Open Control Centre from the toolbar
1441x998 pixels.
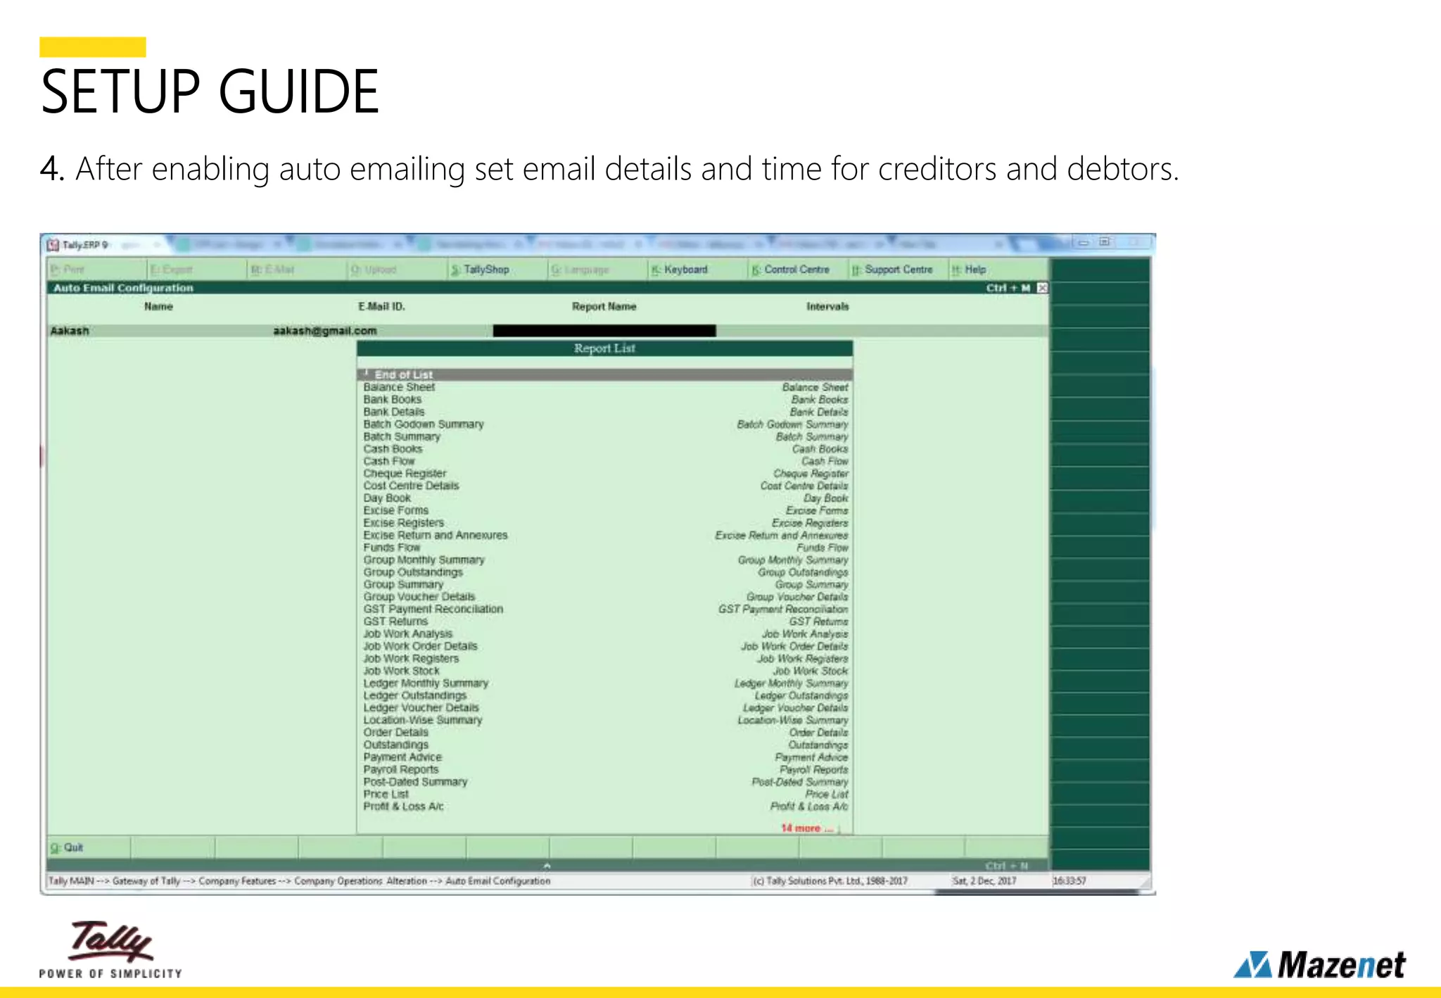[x=791, y=270]
